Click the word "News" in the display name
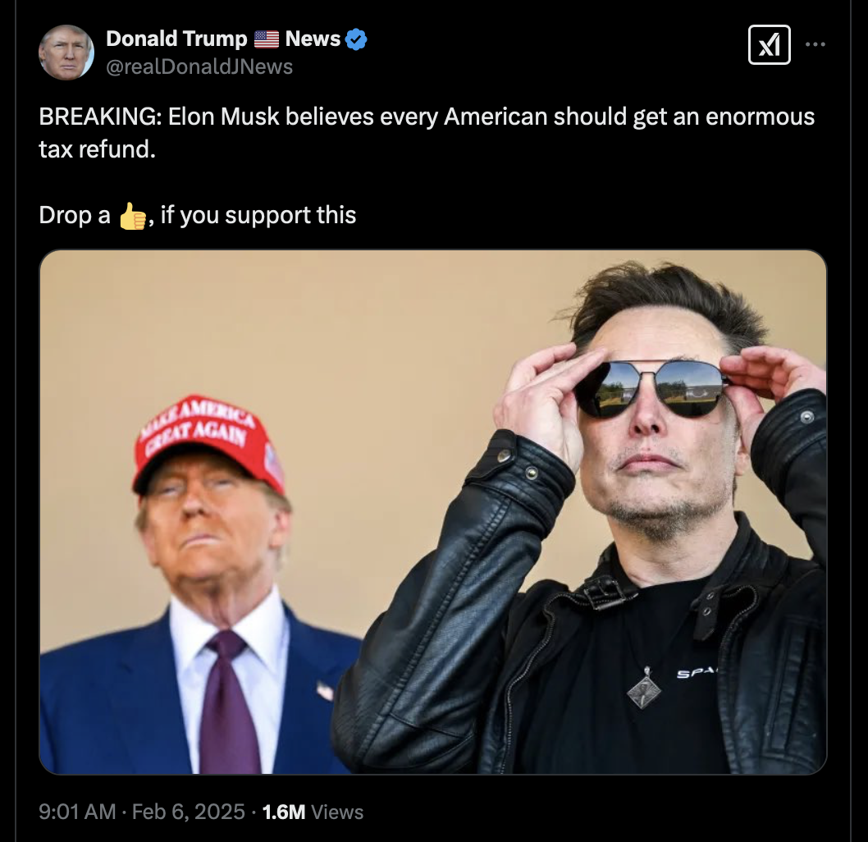 (313, 39)
